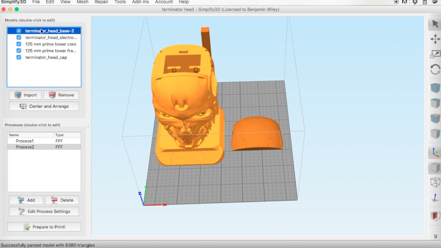Open the Add-Ins menu
Viewport: 441px width, 248px height.
coord(140,2)
